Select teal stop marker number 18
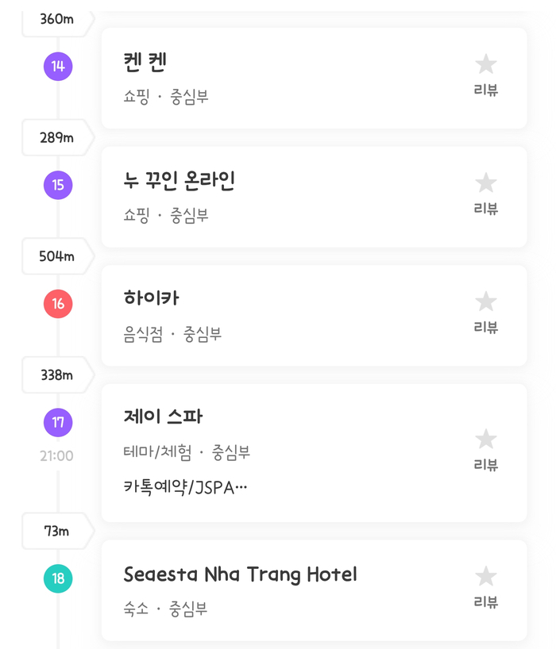Screen dimensions: 556x649 (x=58, y=578)
